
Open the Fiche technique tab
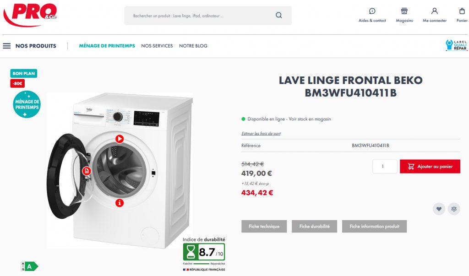coord(264,227)
